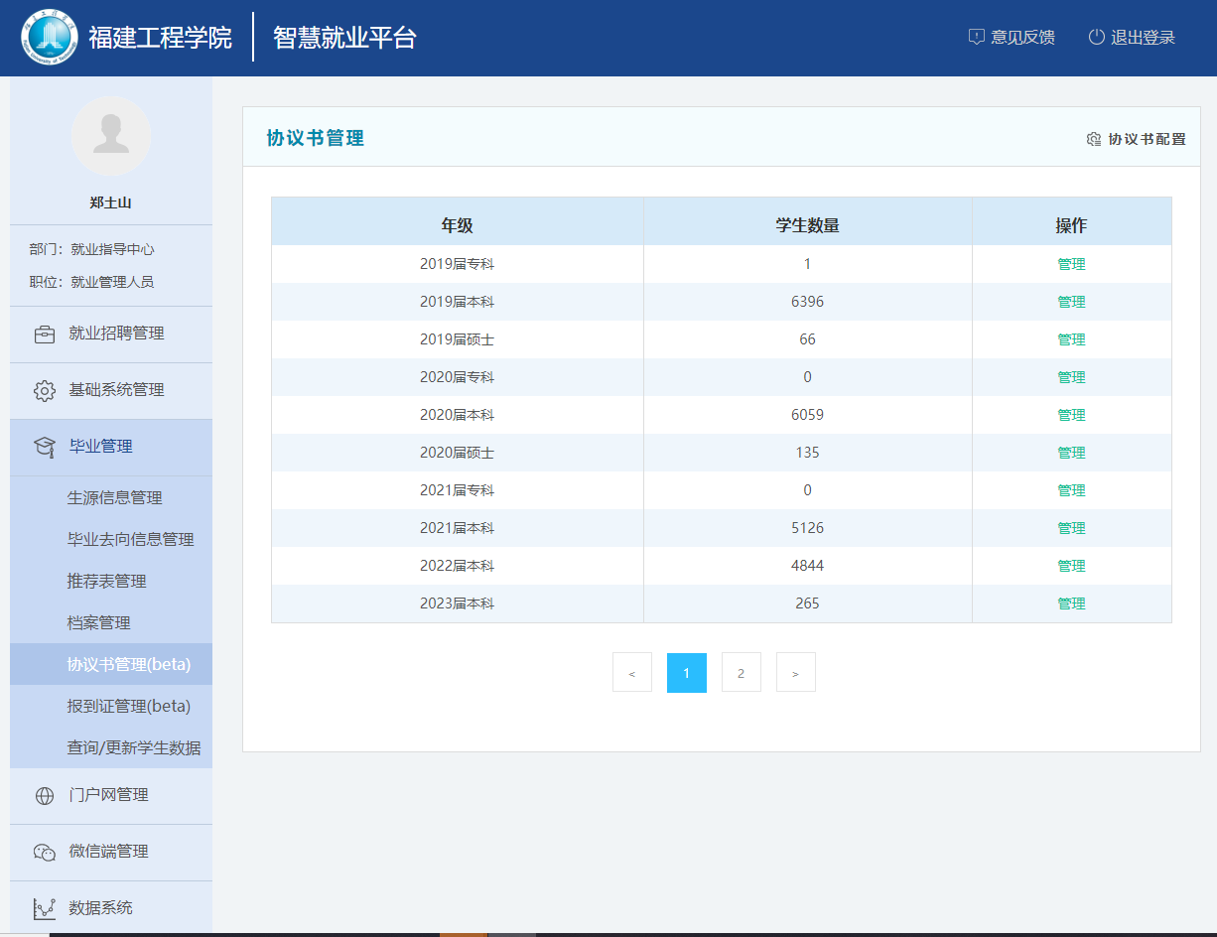Open 报到证管理(beta) submenu item
Viewport: 1217px width, 937px height.
(x=128, y=707)
